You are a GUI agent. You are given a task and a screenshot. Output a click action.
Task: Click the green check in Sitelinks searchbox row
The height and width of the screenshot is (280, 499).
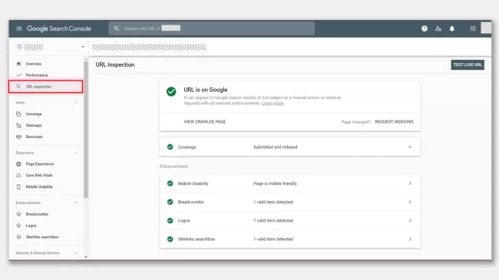[x=170, y=239]
